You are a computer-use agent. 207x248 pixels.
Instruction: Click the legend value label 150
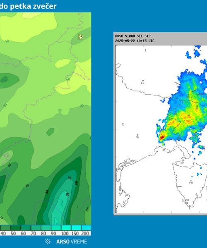tap(75, 233)
